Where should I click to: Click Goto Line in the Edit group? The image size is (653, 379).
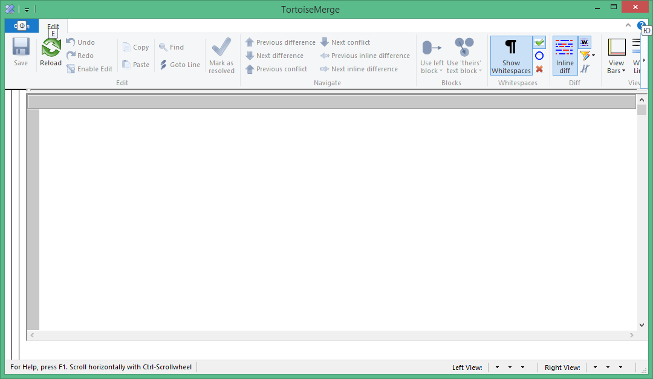[x=180, y=65]
